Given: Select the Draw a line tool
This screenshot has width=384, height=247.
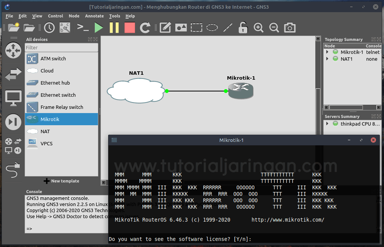Looking at the screenshot, I should [228, 27].
